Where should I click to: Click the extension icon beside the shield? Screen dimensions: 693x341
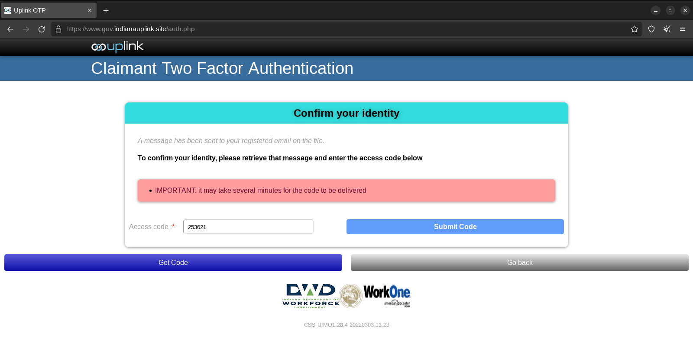[x=667, y=29]
